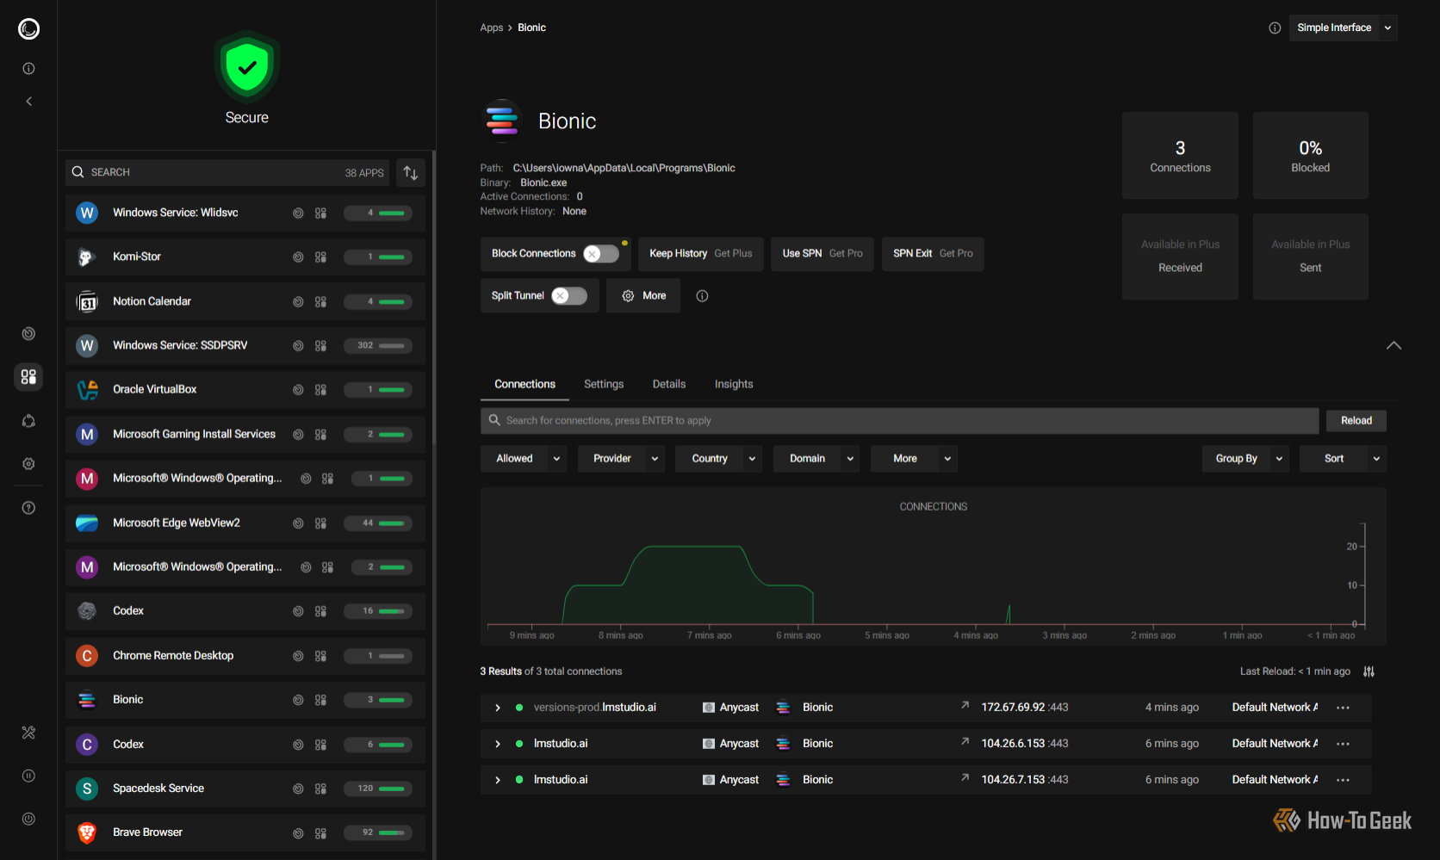Select Oracle VirtualBox in the app list
The height and width of the screenshot is (860, 1440).
[245, 390]
